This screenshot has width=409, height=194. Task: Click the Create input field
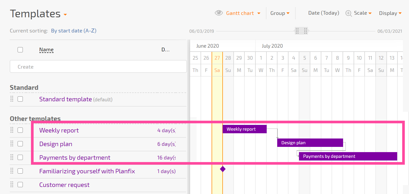coord(98,67)
